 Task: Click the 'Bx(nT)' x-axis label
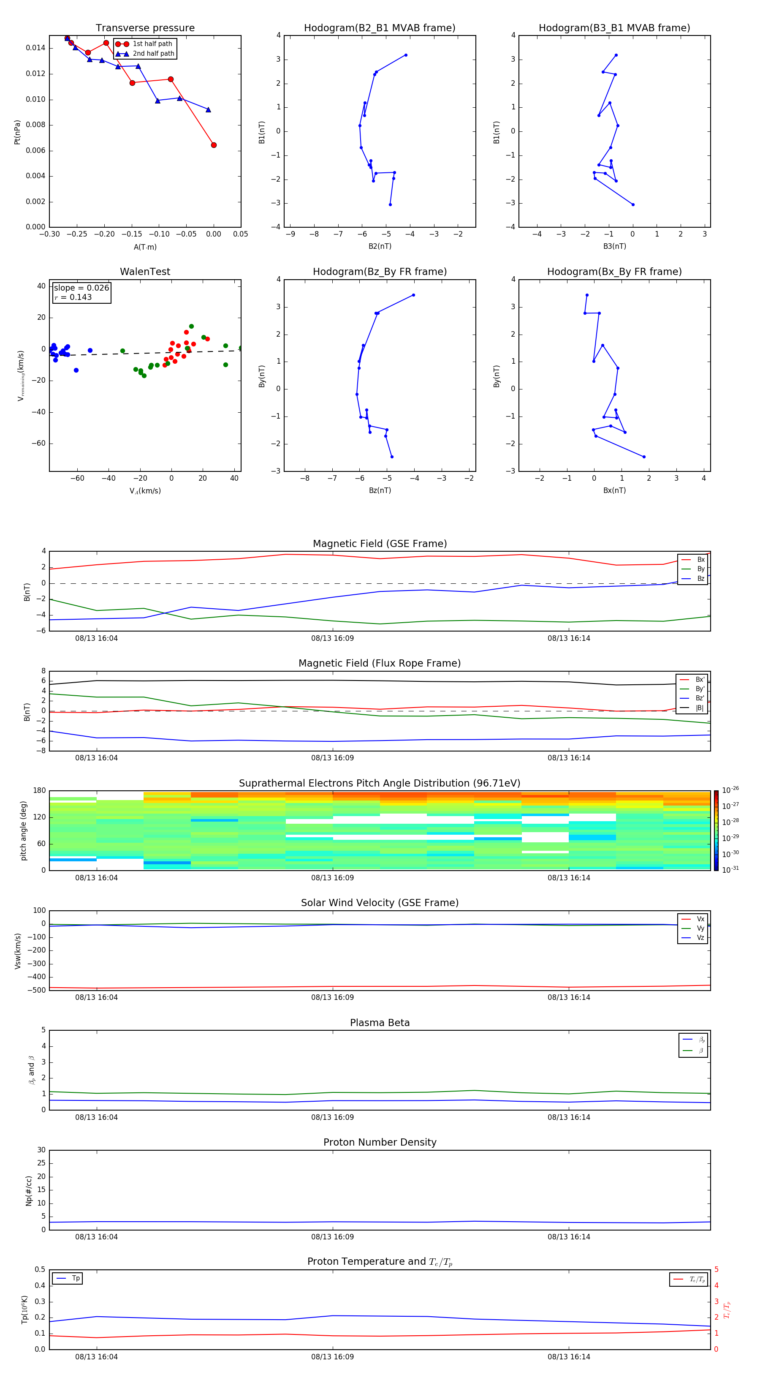tap(614, 490)
